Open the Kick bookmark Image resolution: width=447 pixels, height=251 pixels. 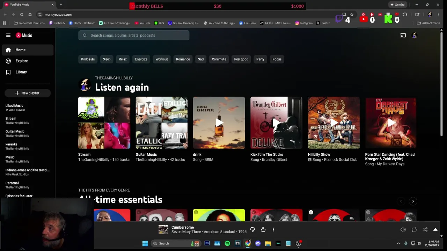159,23
